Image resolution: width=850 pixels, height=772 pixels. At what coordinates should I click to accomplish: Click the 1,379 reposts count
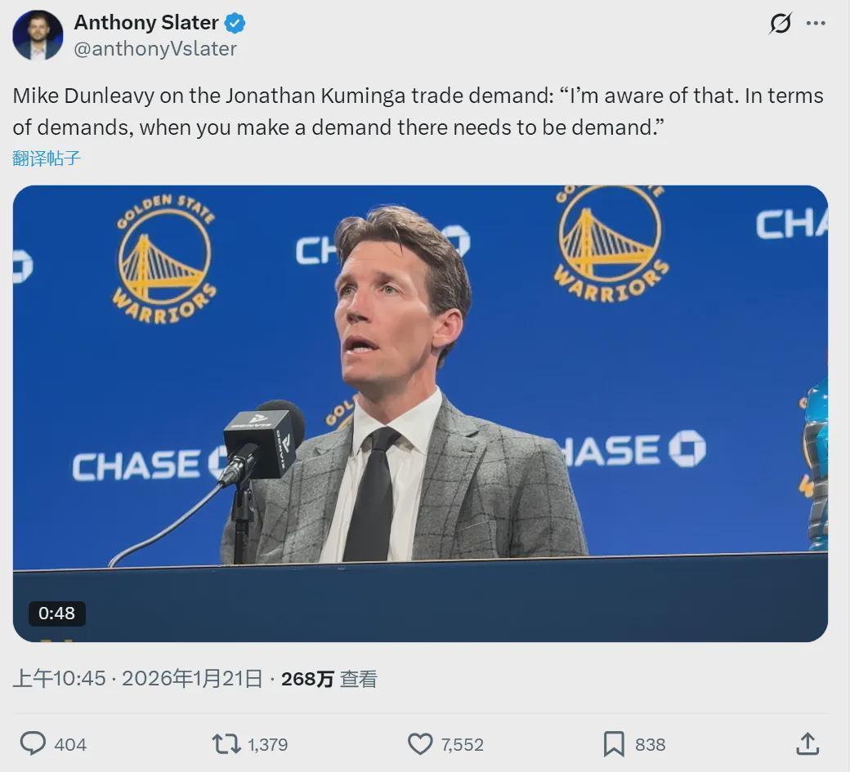(267, 745)
